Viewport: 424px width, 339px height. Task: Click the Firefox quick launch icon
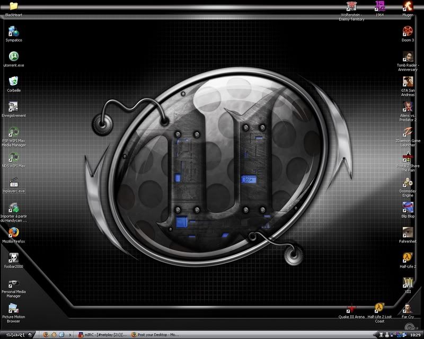coord(46,335)
